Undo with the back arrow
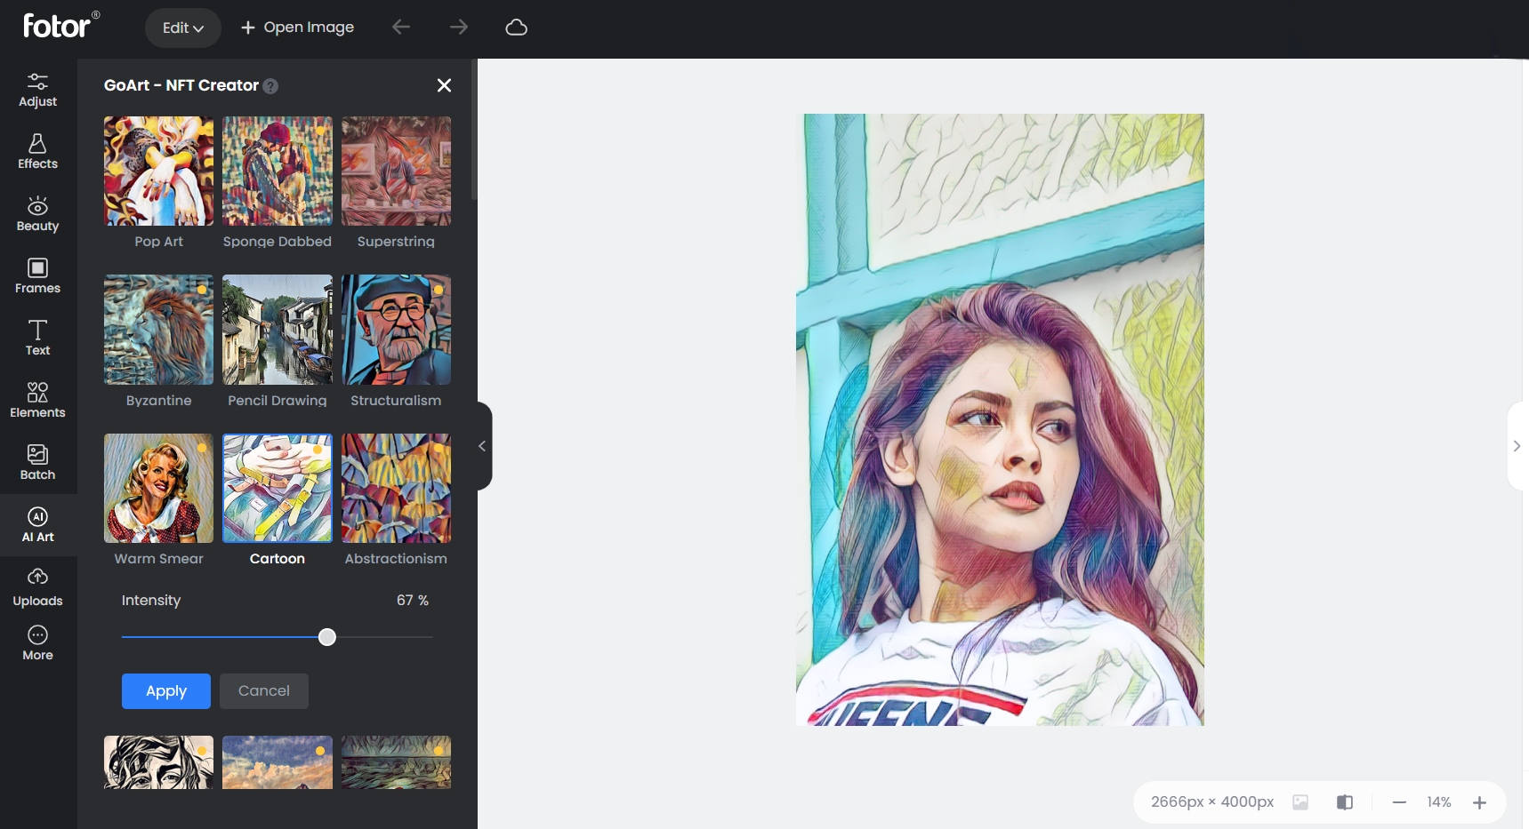Screen dimensions: 1529x829 click(x=401, y=28)
